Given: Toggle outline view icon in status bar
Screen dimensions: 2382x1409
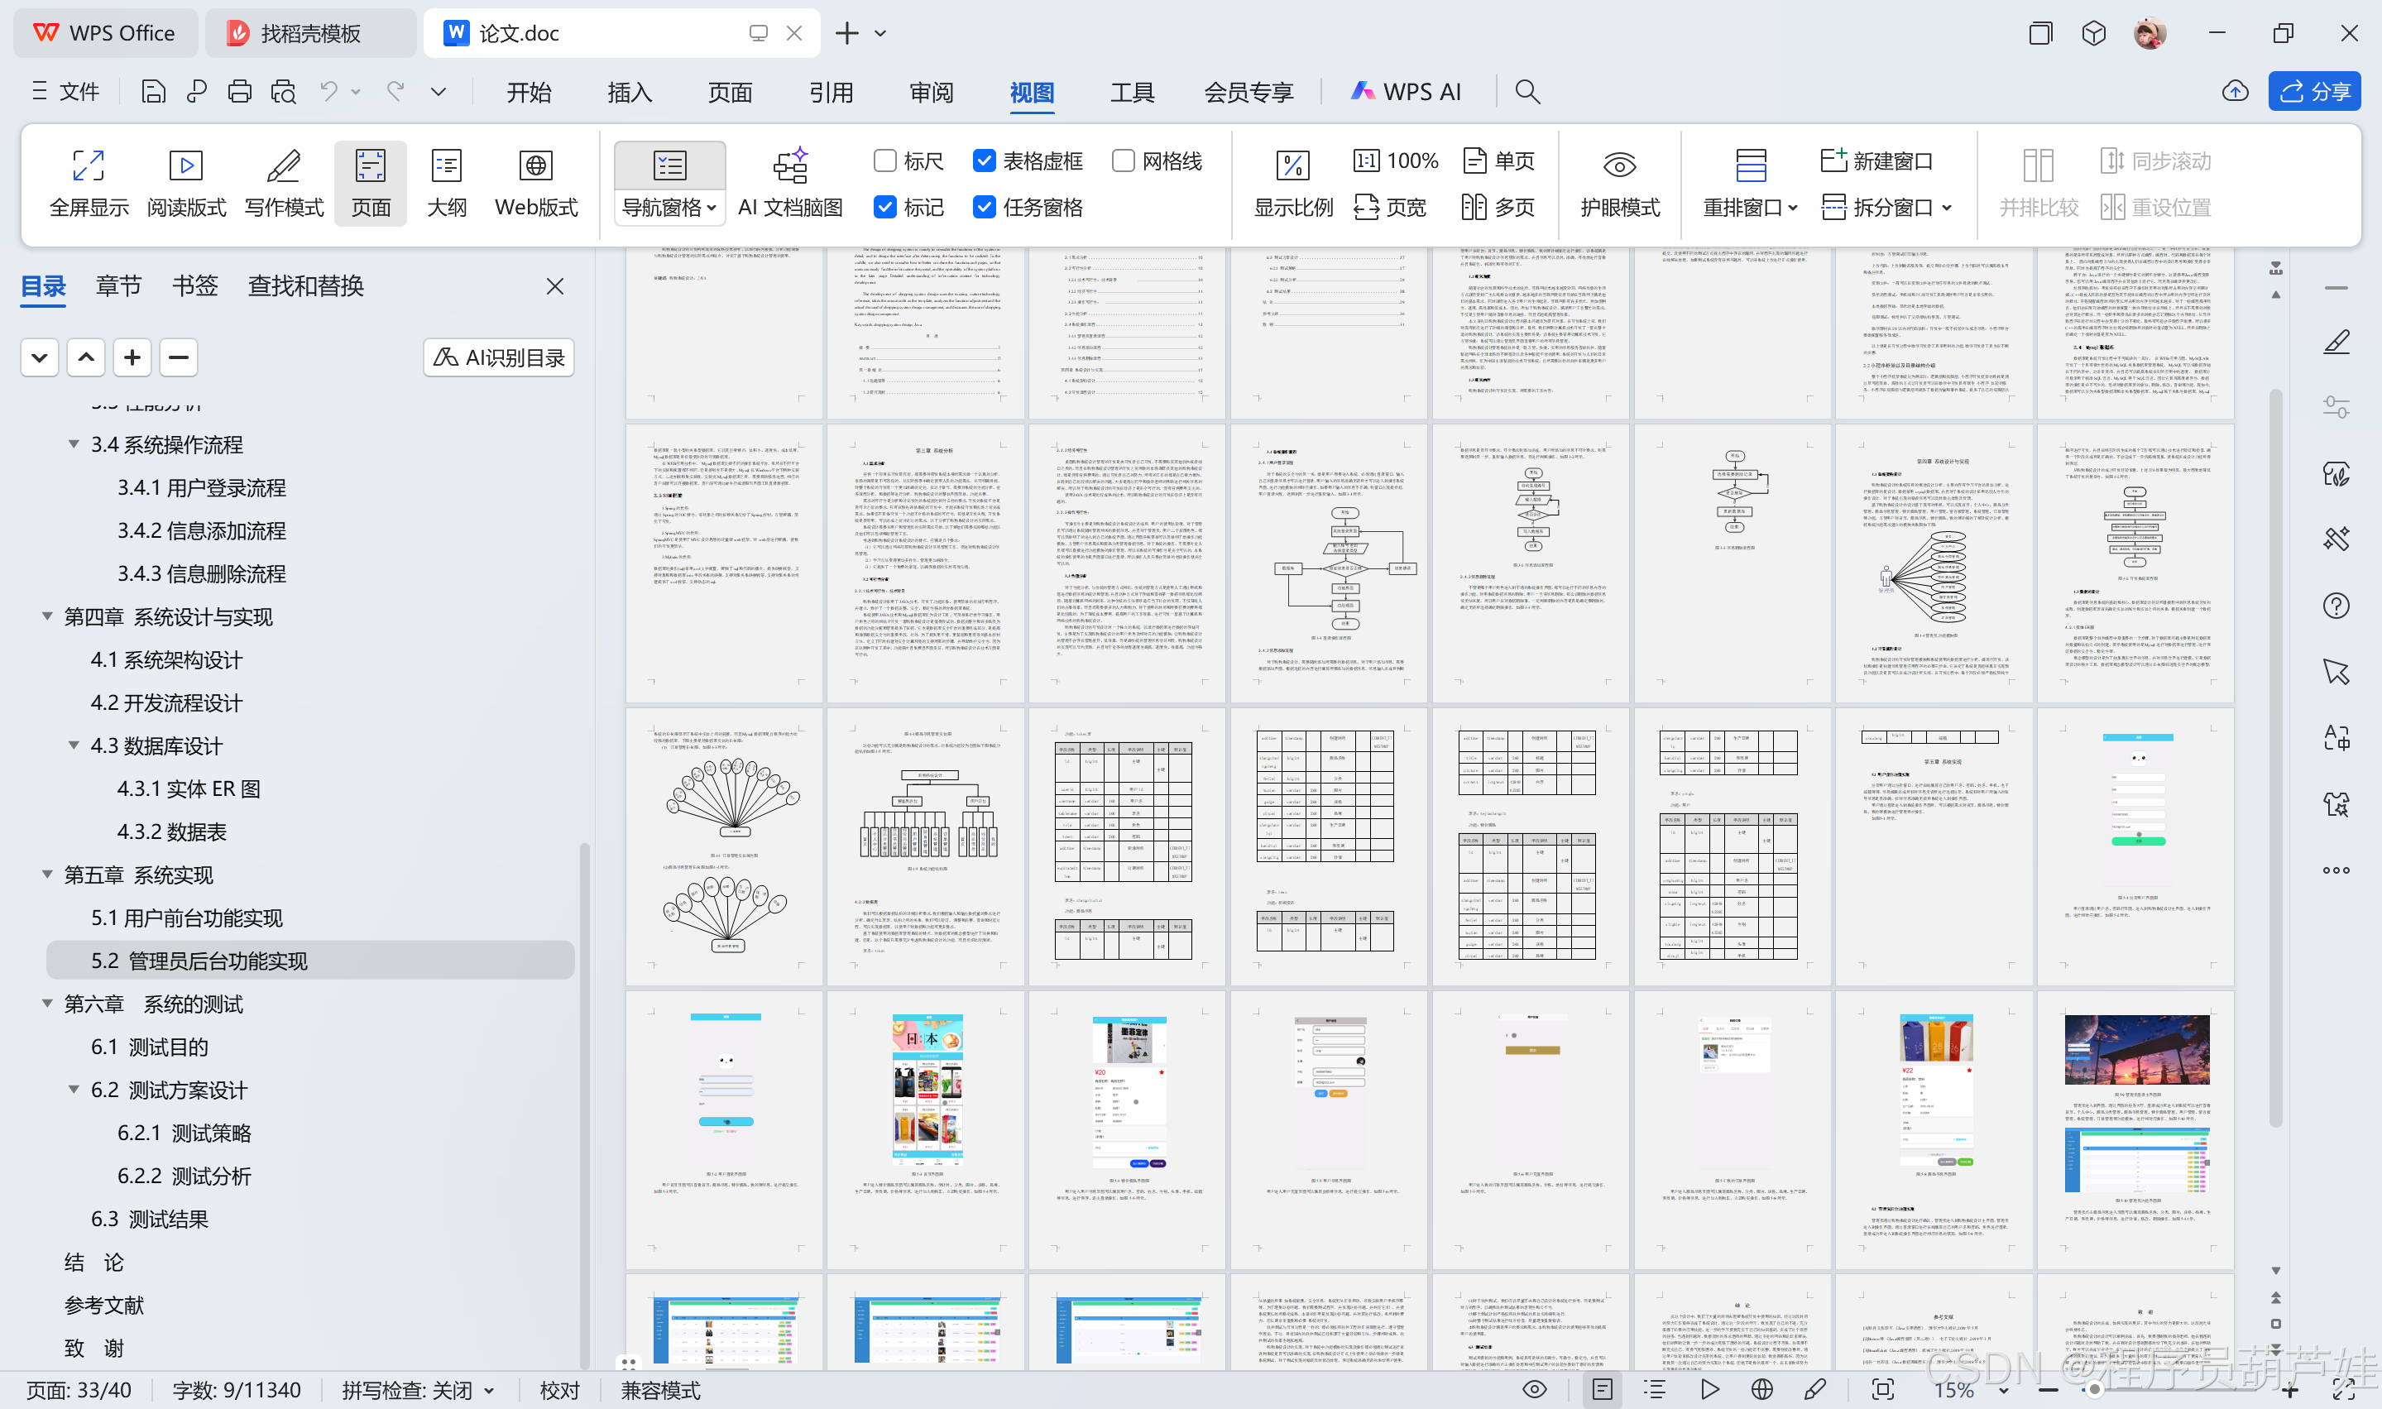Looking at the screenshot, I should 1656,1389.
